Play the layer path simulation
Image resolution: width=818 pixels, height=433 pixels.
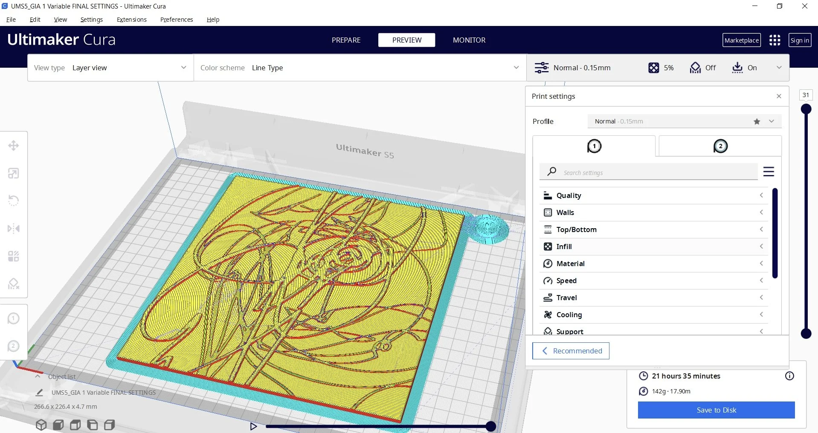(253, 426)
